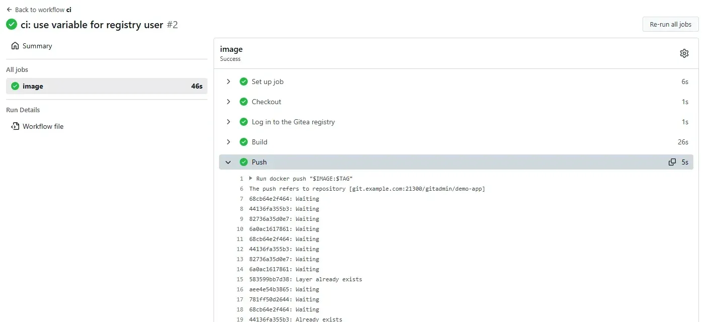Click the run number #2
705x322 pixels.
pyautogui.click(x=172, y=25)
